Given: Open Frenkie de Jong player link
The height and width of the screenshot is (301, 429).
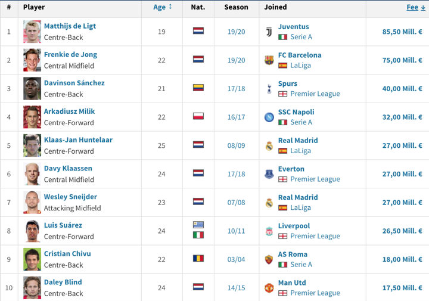Looking at the screenshot, I should coord(70,54).
